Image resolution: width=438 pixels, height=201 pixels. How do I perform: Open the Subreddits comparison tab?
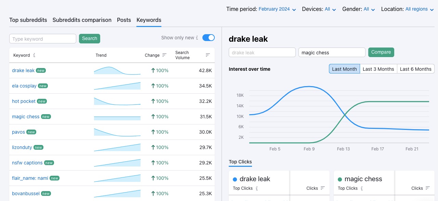tap(82, 20)
